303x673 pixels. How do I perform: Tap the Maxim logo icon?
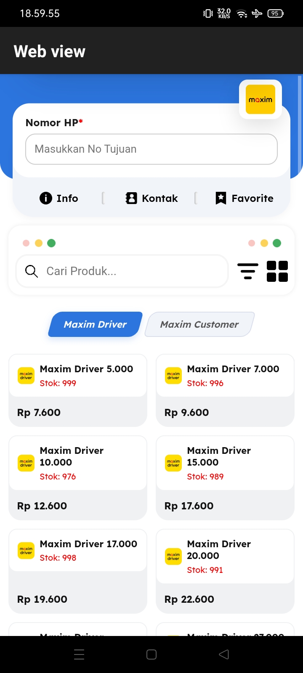[260, 99]
